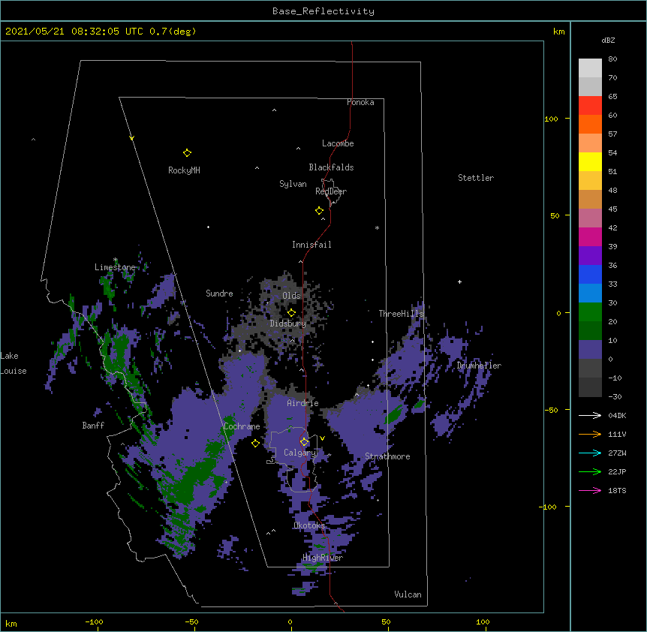Image resolution: width=647 pixels, height=632 pixels.
Task: Click the Ponoka city label
Action: tap(360, 102)
